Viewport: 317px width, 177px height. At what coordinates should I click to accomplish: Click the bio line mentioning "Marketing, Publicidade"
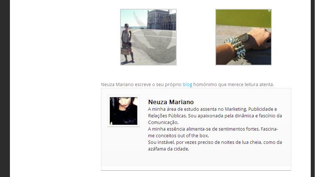pyautogui.click(x=212, y=109)
